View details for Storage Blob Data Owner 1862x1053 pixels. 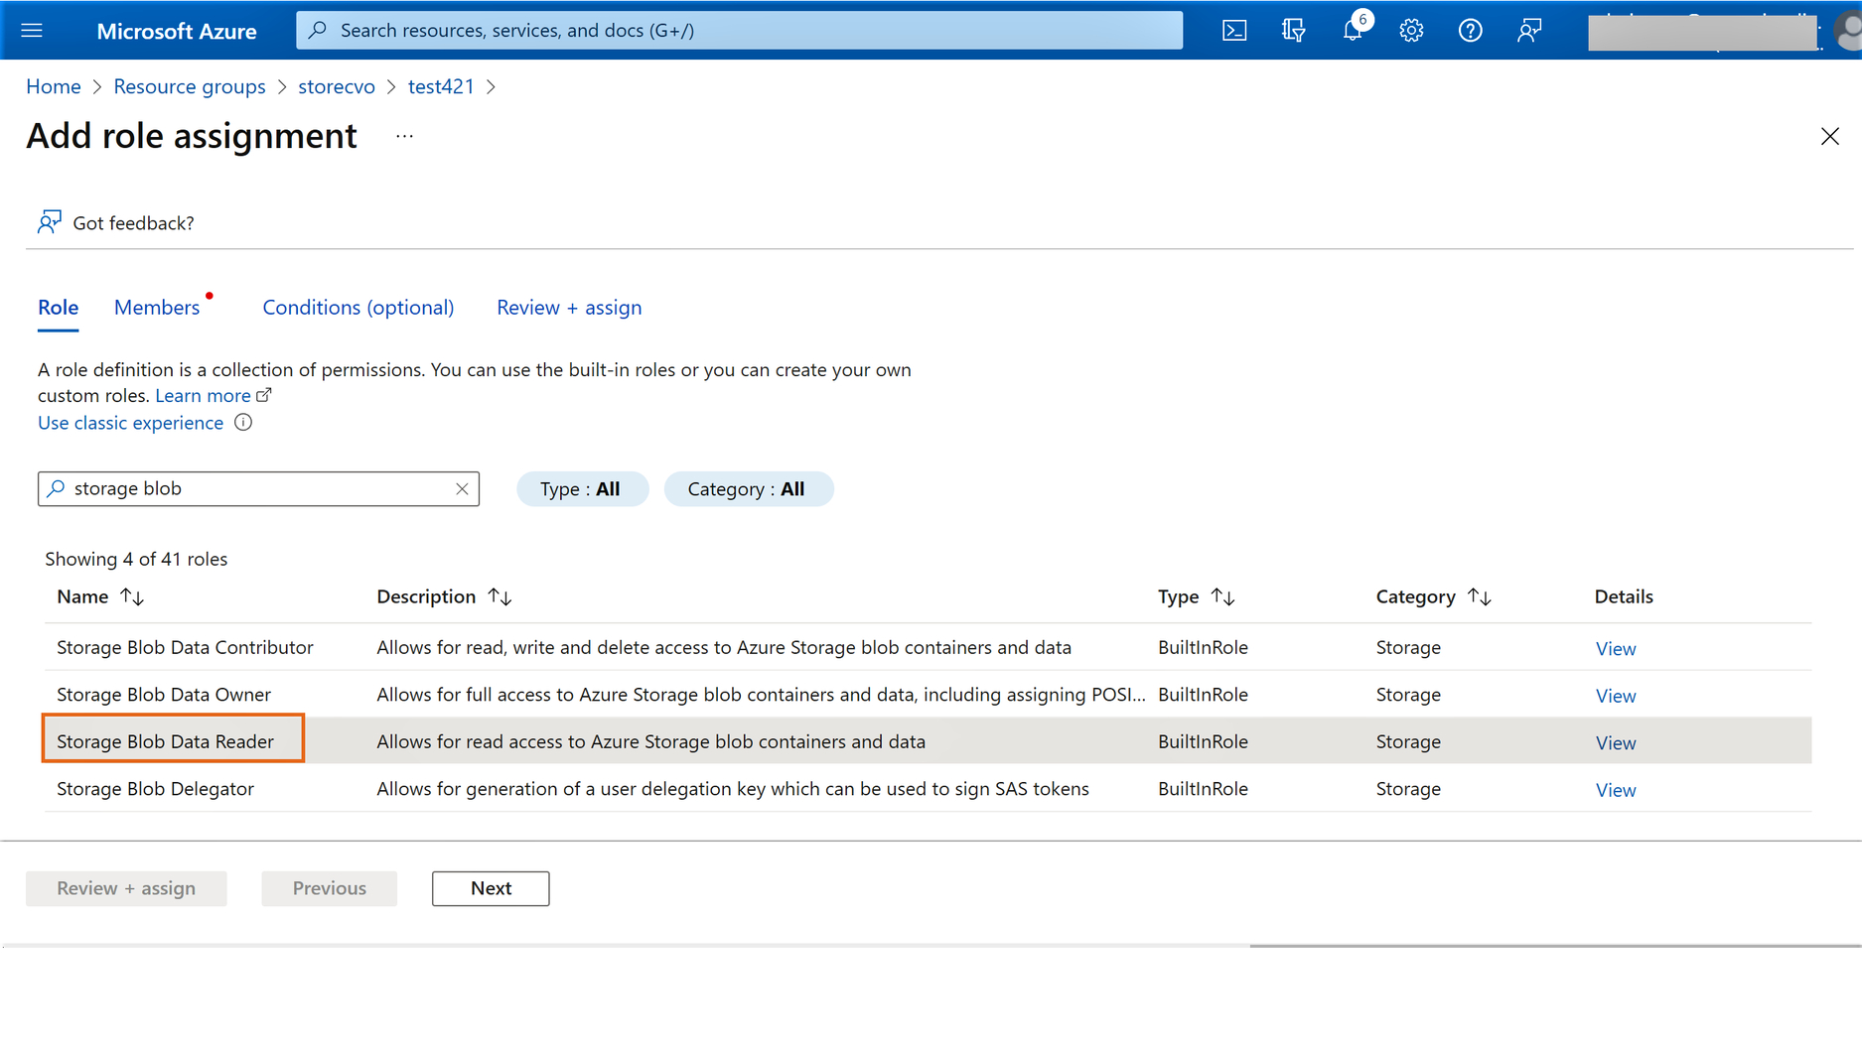(1615, 696)
